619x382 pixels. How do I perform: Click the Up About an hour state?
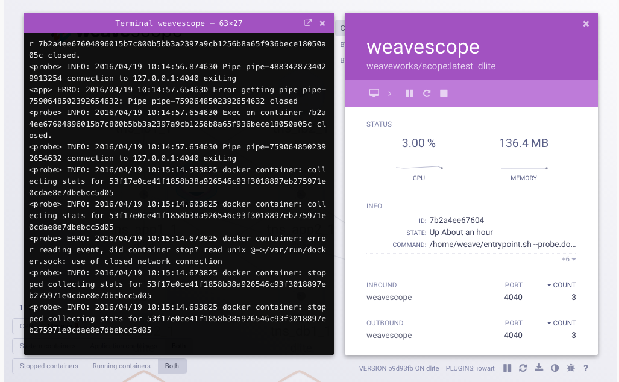point(461,233)
